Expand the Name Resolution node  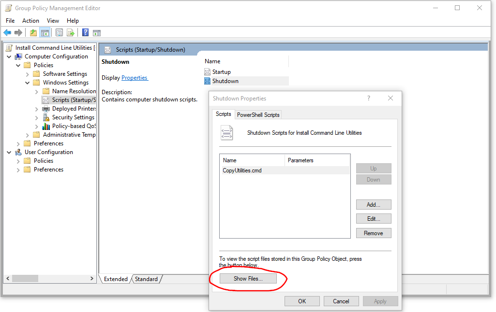coord(36,92)
